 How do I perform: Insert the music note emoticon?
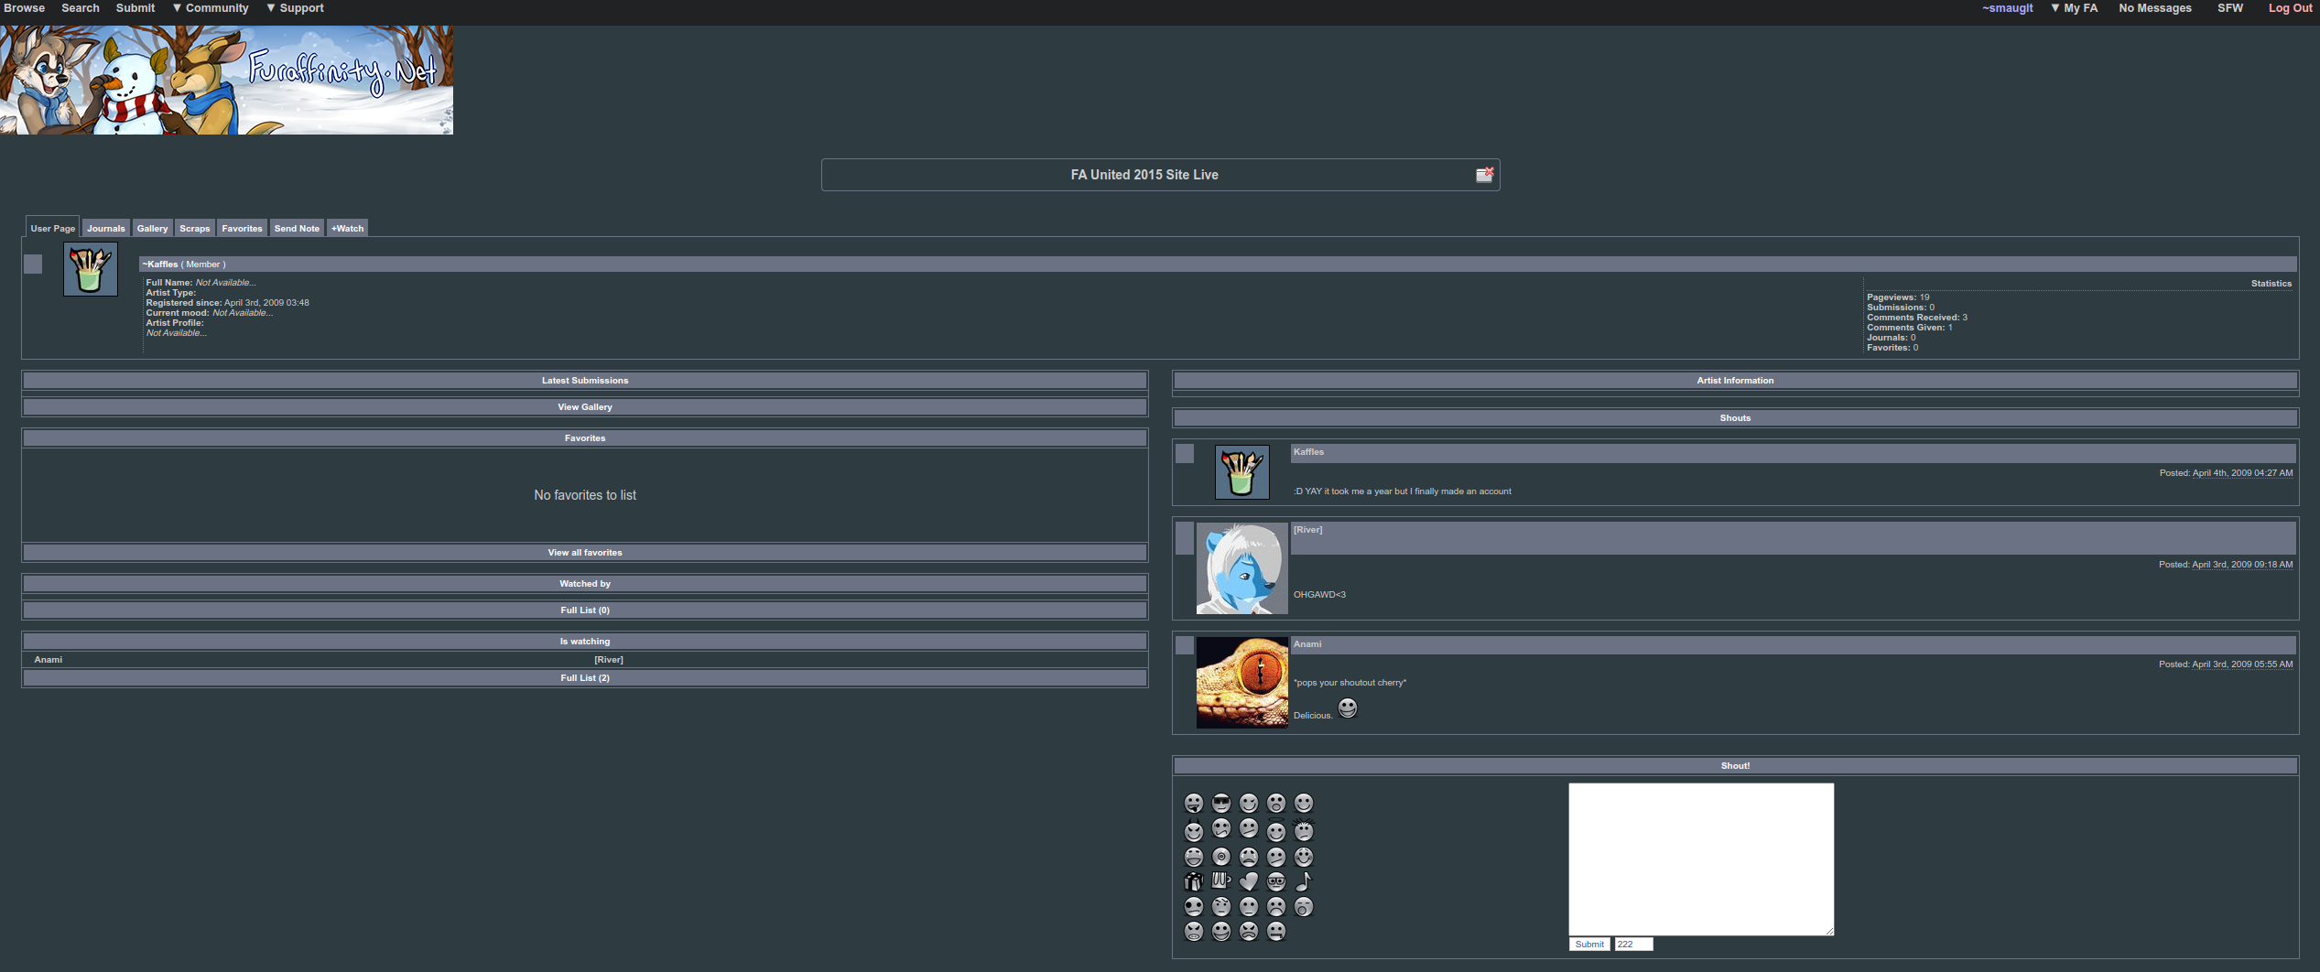[x=1304, y=881]
